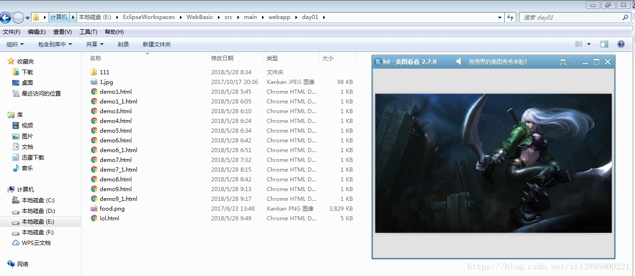Open the address bar history dropdown
This screenshot has width=635, height=276.
tap(500, 17)
